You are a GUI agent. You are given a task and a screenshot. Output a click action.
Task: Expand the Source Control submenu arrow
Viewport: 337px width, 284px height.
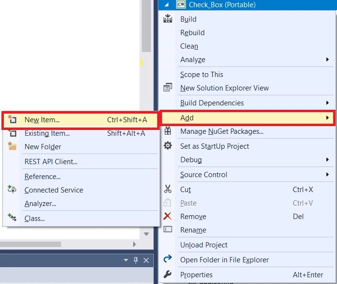point(327,174)
